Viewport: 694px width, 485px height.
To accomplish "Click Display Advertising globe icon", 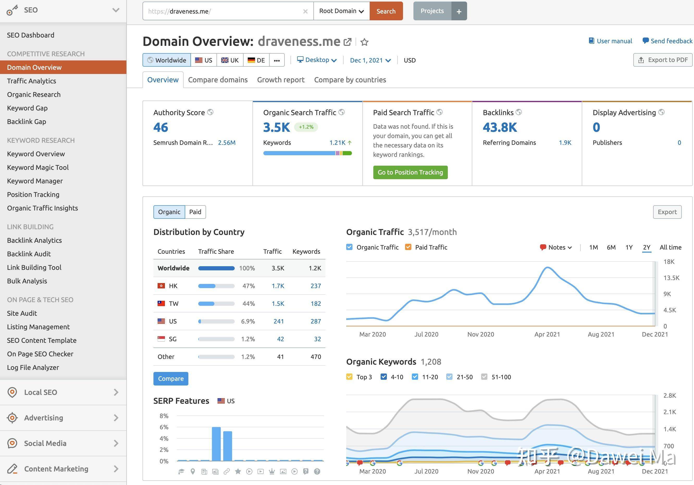I will point(661,112).
